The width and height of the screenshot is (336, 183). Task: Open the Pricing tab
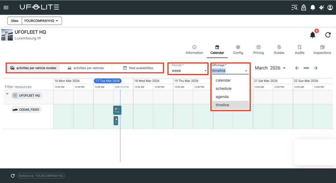pos(258,50)
